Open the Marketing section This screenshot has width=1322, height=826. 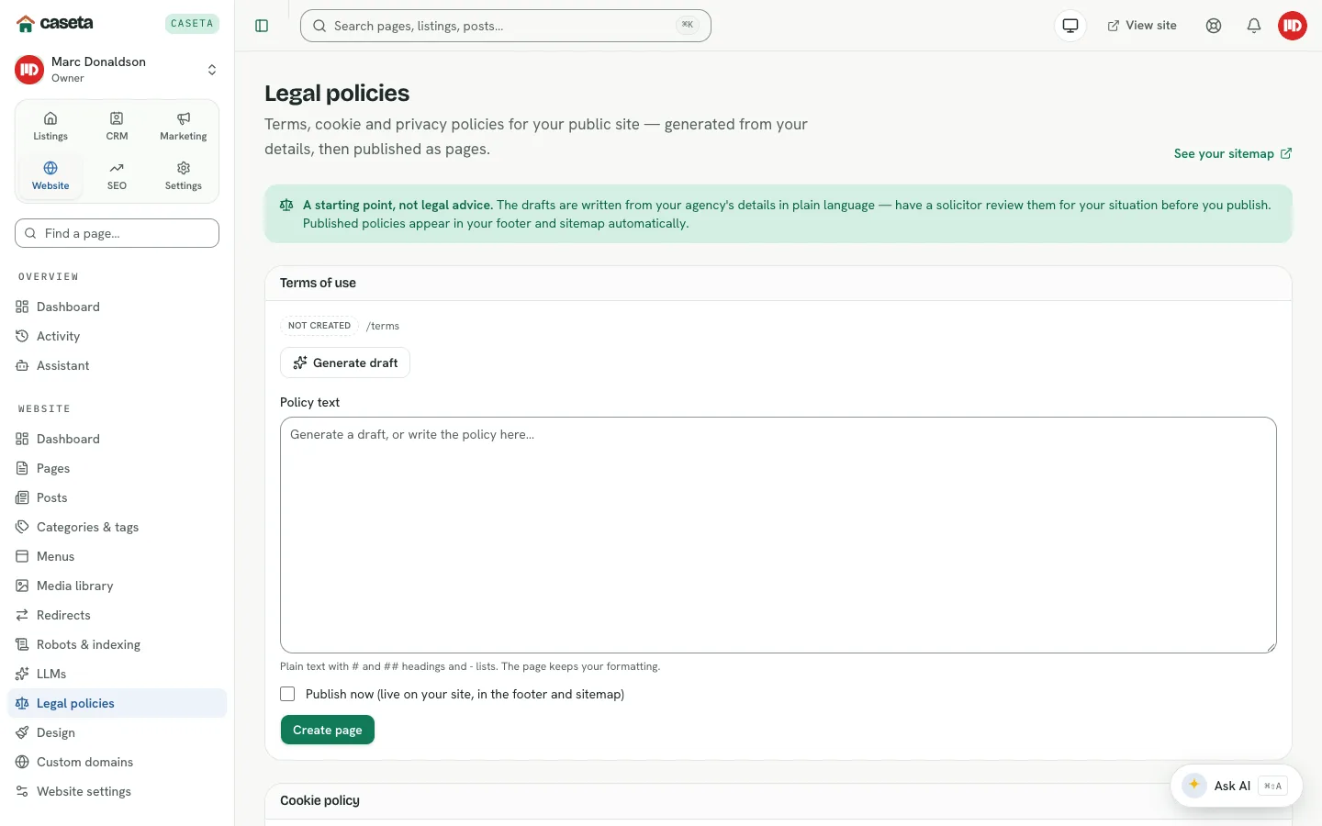(184, 127)
